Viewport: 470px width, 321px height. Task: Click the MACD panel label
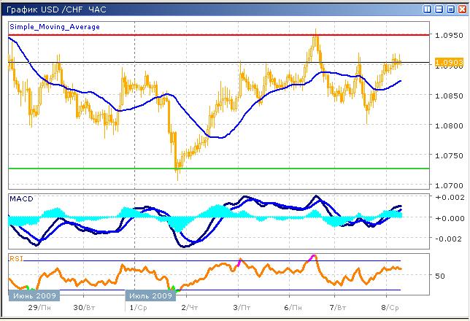click(21, 198)
